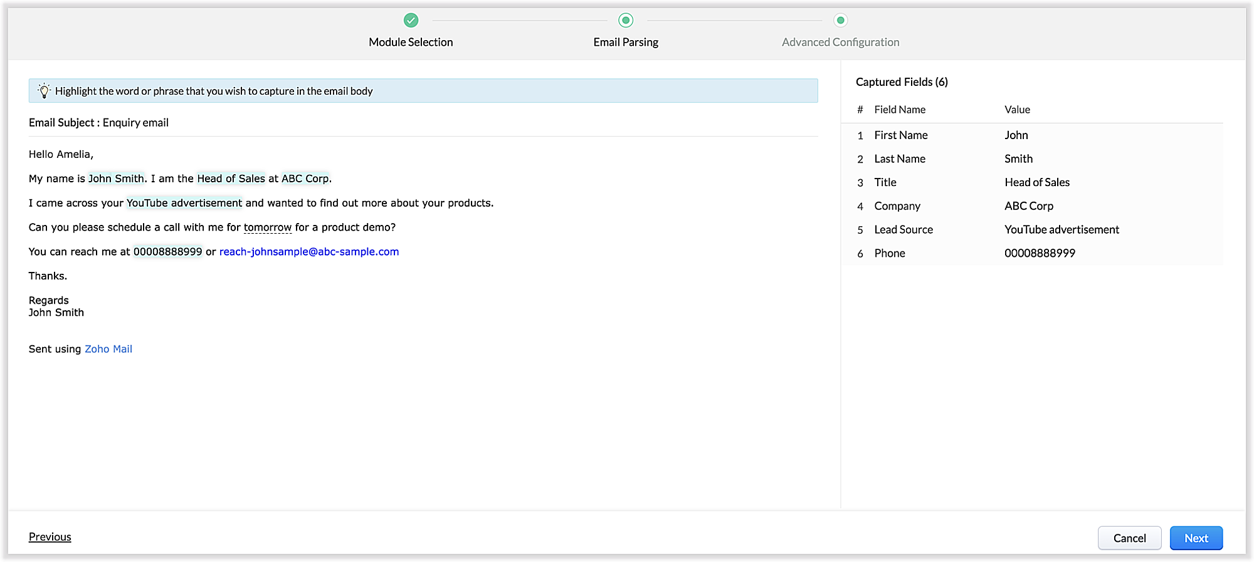Click the highlighted John Smith name in email
The height and width of the screenshot is (562, 1254).
click(x=116, y=179)
